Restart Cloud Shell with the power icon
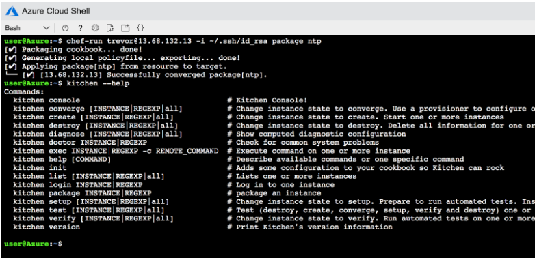The height and width of the screenshot is (258, 537). [65, 28]
